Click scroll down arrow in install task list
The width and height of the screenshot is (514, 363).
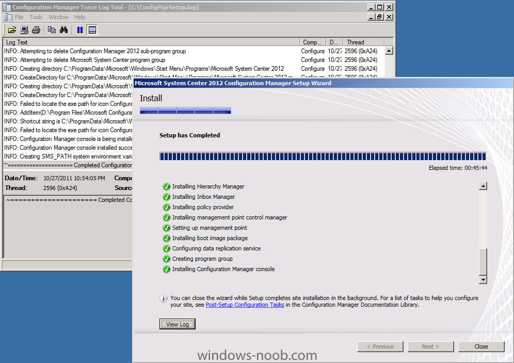[483, 280]
